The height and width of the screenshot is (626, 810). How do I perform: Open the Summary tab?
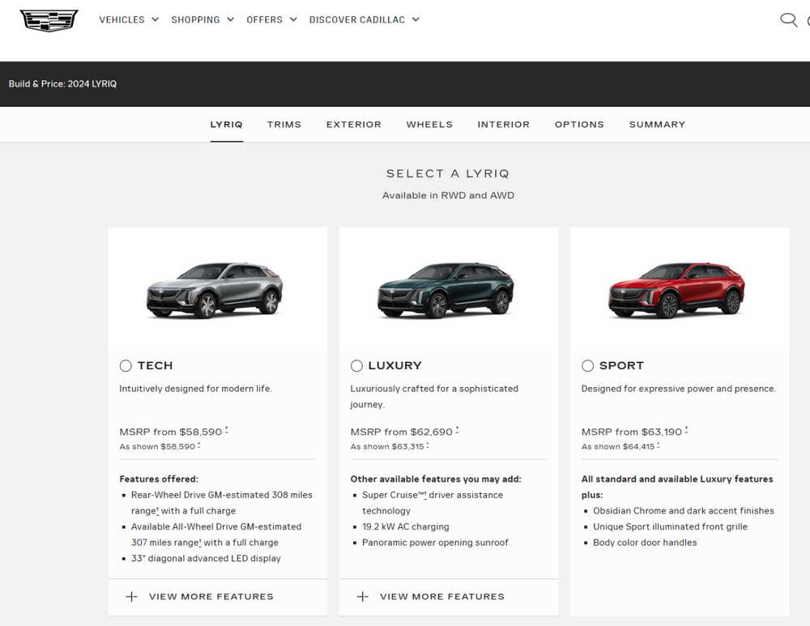(657, 125)
